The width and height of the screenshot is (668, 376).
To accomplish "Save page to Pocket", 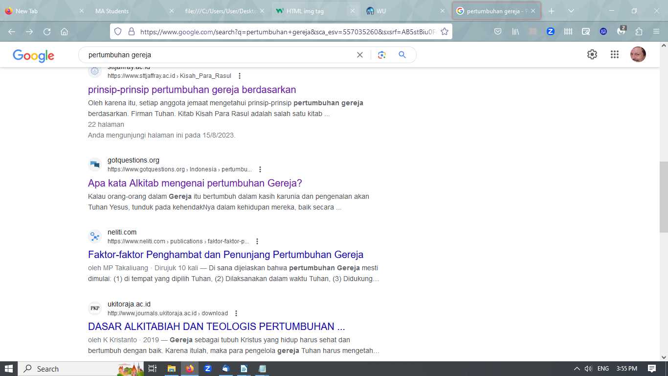I will [498, 31].
